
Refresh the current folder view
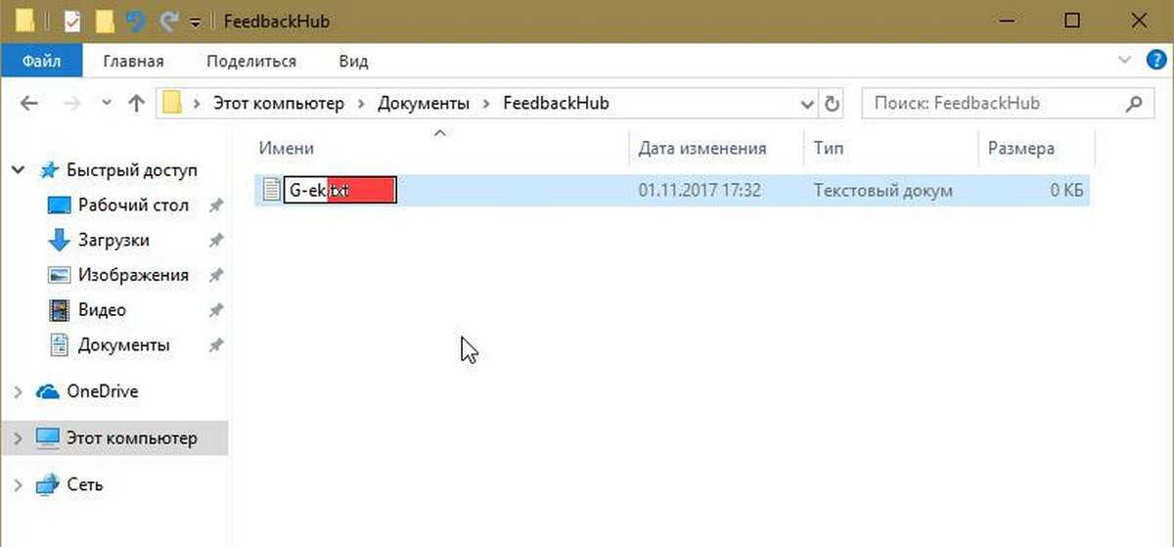(x=833, y=103)
